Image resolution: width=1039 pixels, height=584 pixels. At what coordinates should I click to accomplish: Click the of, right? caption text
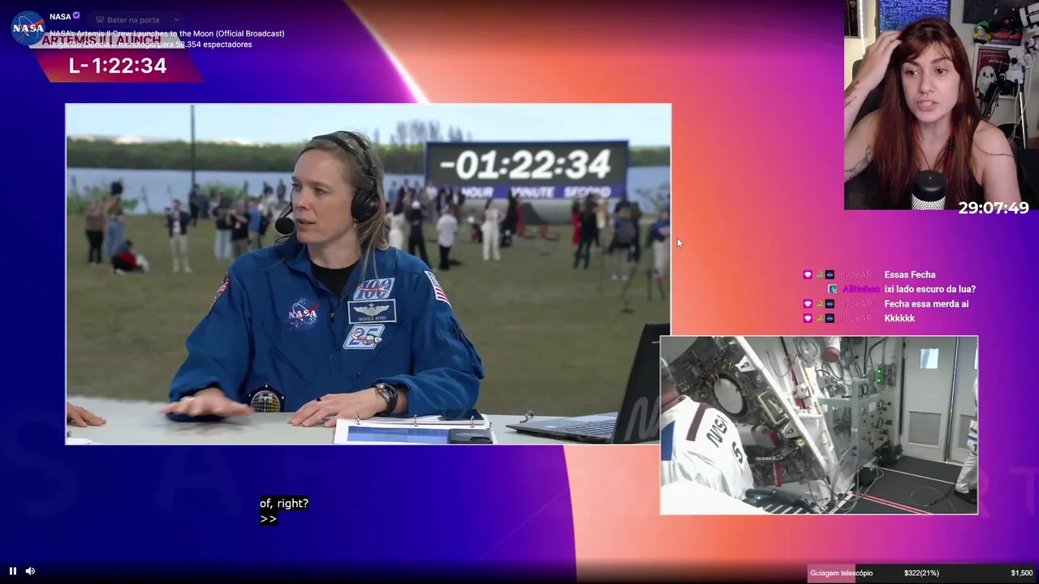[284, 504]
